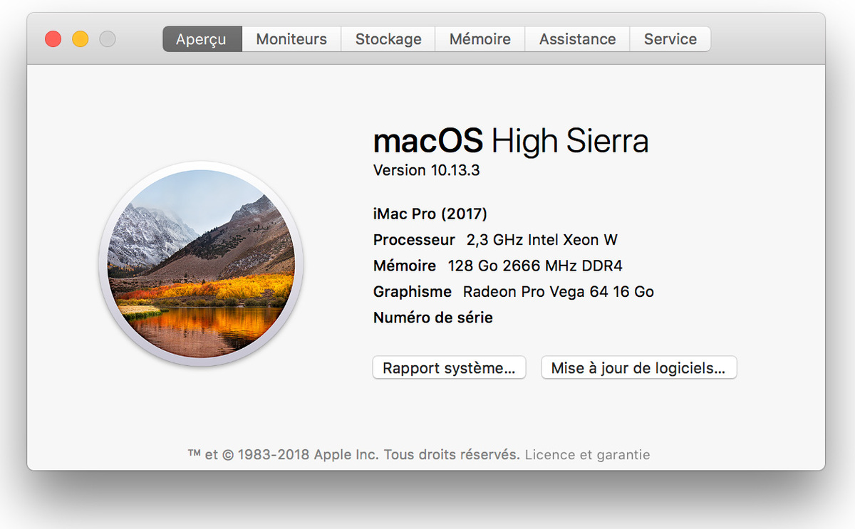Close the window with the red button
Image resolution: width=855 pixels, height=529 pixels.
click(x=53, y=39)
